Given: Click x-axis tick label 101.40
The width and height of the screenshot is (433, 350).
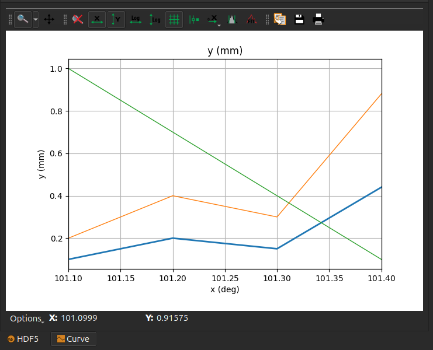Looking at the screenshot, I should tap(382, 278).
